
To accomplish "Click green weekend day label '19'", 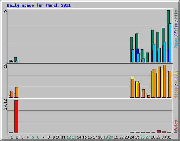I will pyautogui.click(x=105, y=137).
